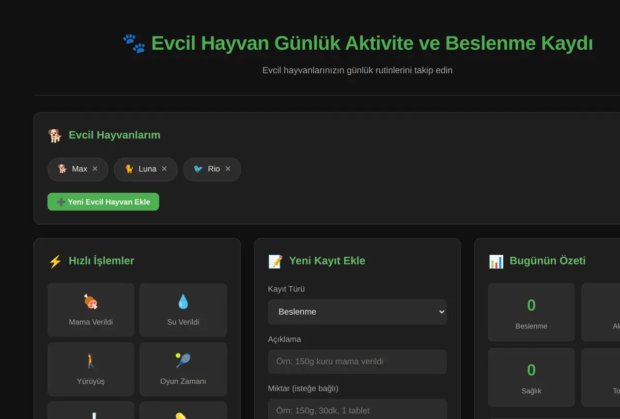Click the cat icon beside Luna

[129, 169]
